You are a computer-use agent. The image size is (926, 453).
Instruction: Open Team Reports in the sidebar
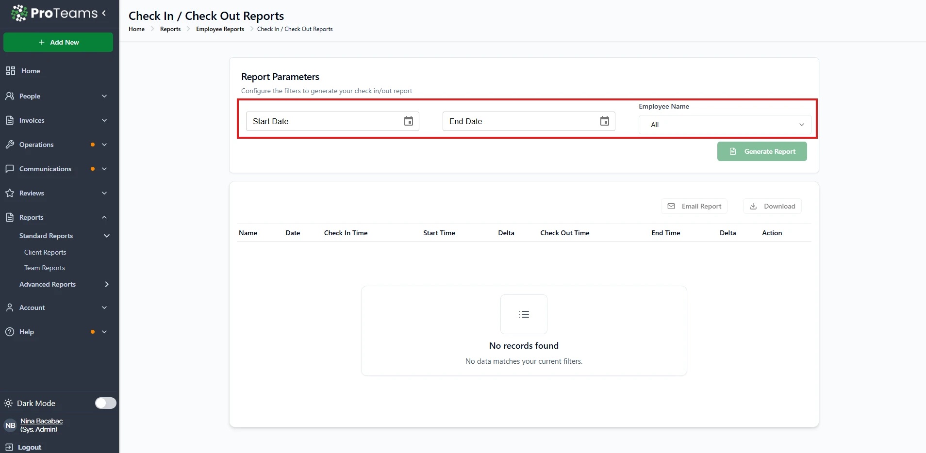45,268
